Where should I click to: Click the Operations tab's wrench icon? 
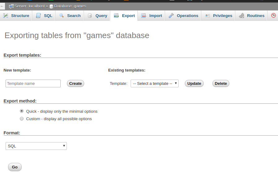pos(171,15)
